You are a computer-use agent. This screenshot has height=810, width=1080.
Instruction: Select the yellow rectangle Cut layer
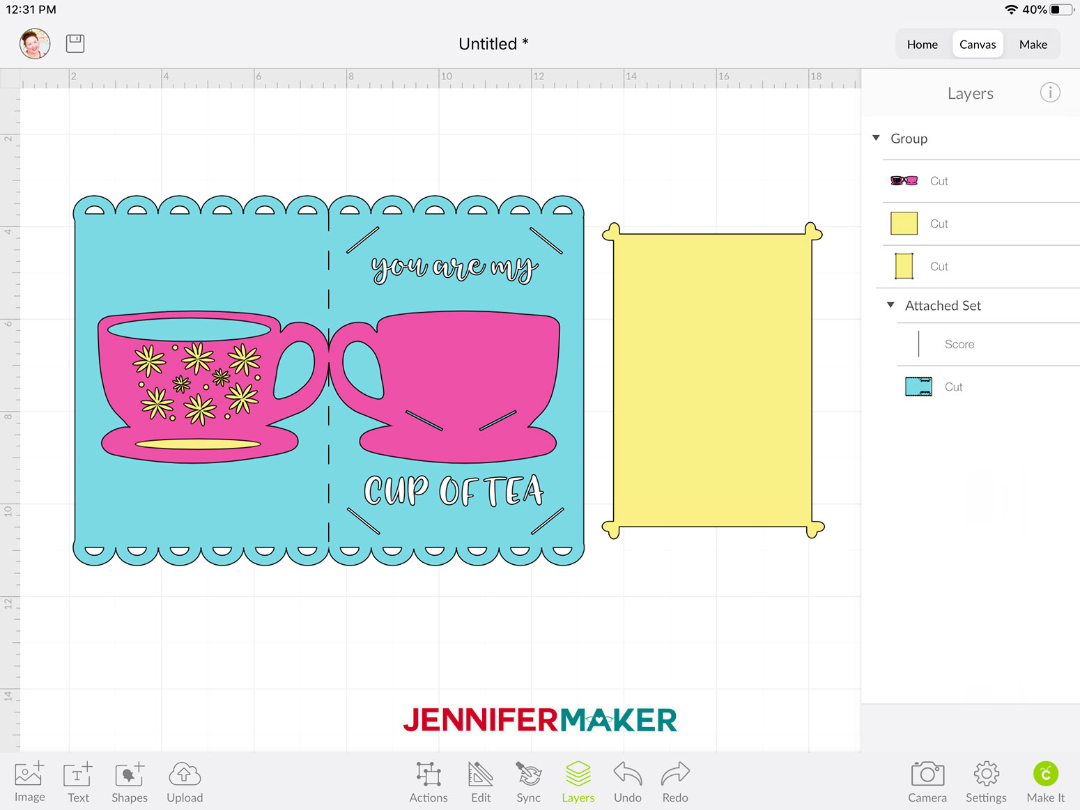[981, 267]
